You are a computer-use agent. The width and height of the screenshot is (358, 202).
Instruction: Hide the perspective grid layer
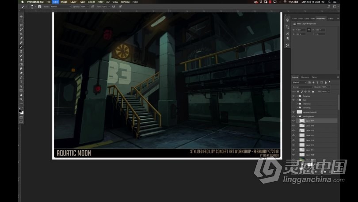tap(293, 112)
